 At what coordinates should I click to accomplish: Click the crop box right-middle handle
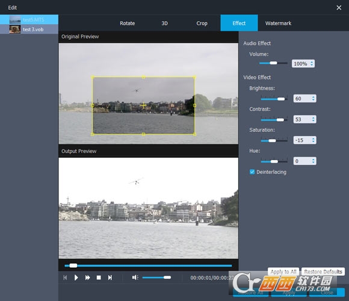pos(195,105)
